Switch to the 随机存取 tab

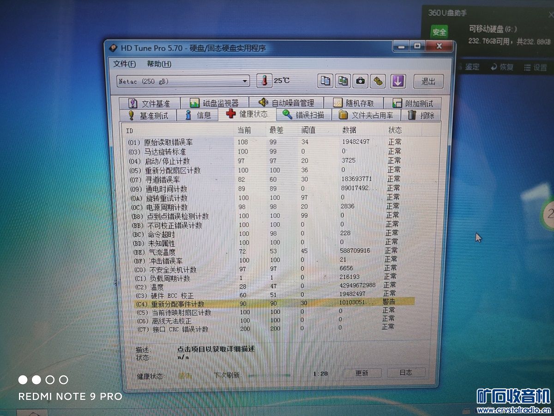354,104
